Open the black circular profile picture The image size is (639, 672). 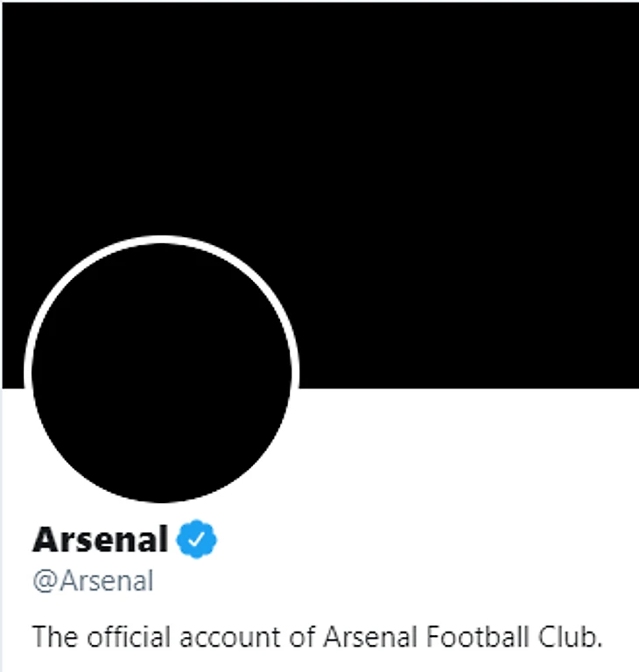[162, 372]
